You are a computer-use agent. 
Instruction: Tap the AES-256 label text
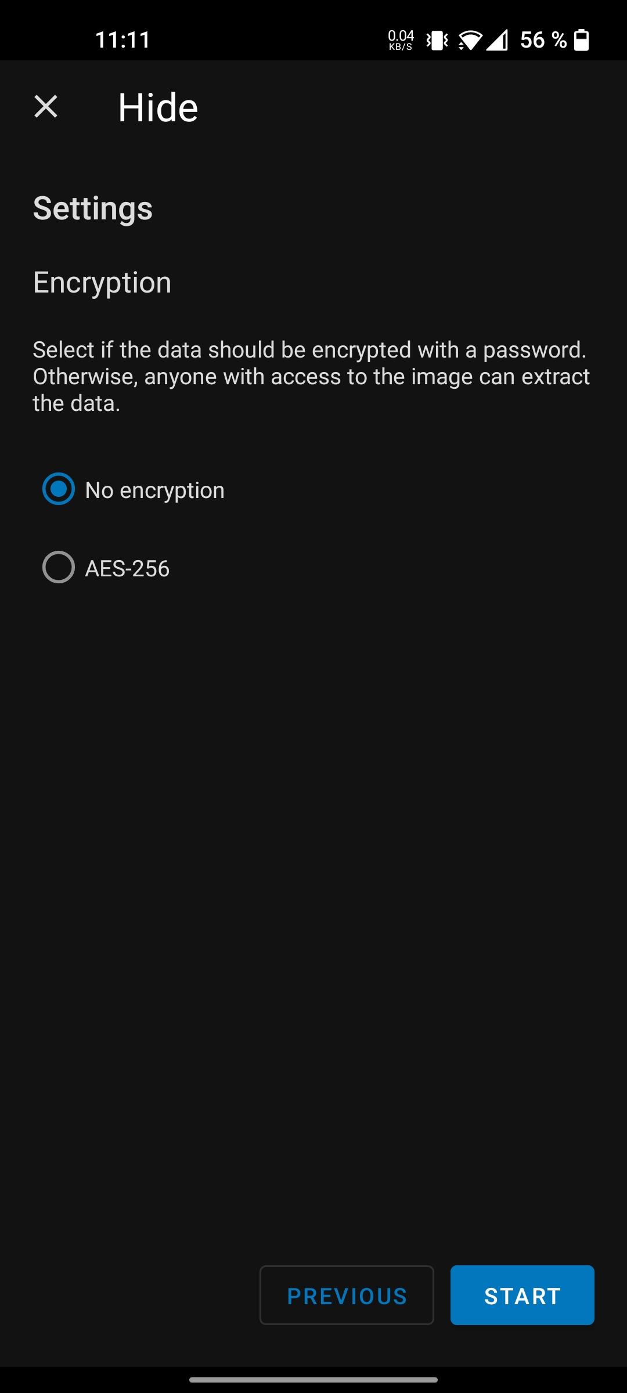coord(127,568)
